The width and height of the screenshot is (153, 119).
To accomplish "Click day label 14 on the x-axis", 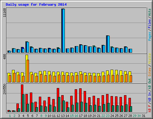I will (x=67, y=116).
